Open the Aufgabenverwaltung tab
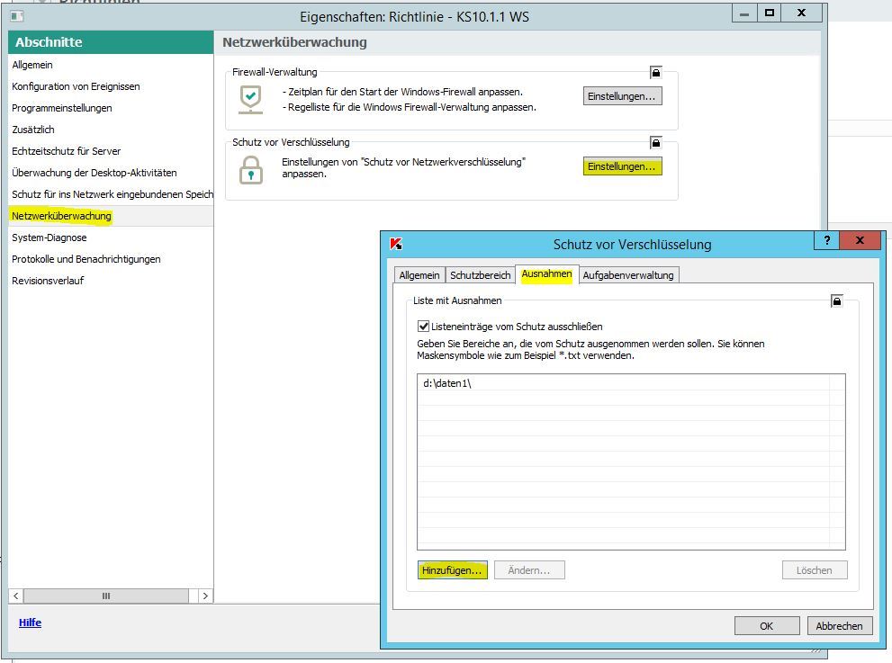The width and height of the screenshot is (892, 663). point(628,275)
